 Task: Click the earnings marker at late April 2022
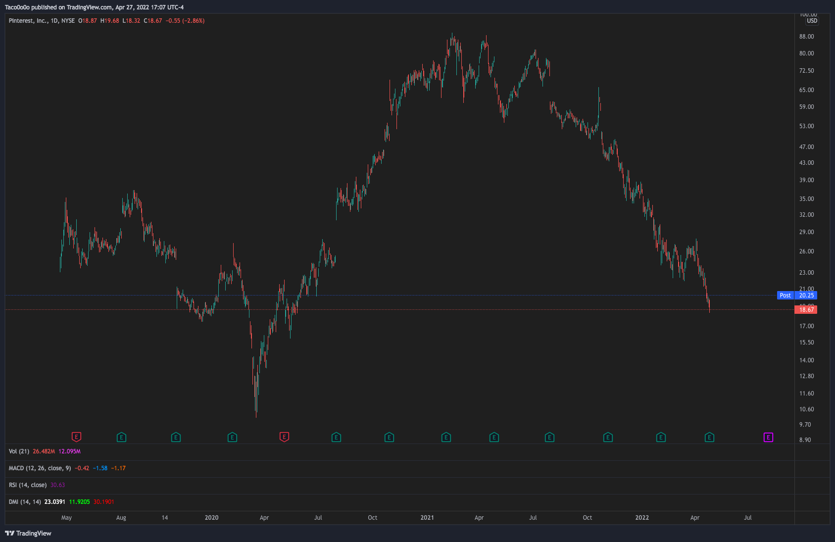click(709, 437)
